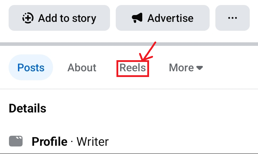Select the bold Profile text
This screenshot has height=154, width=258.
click(49, 142)
